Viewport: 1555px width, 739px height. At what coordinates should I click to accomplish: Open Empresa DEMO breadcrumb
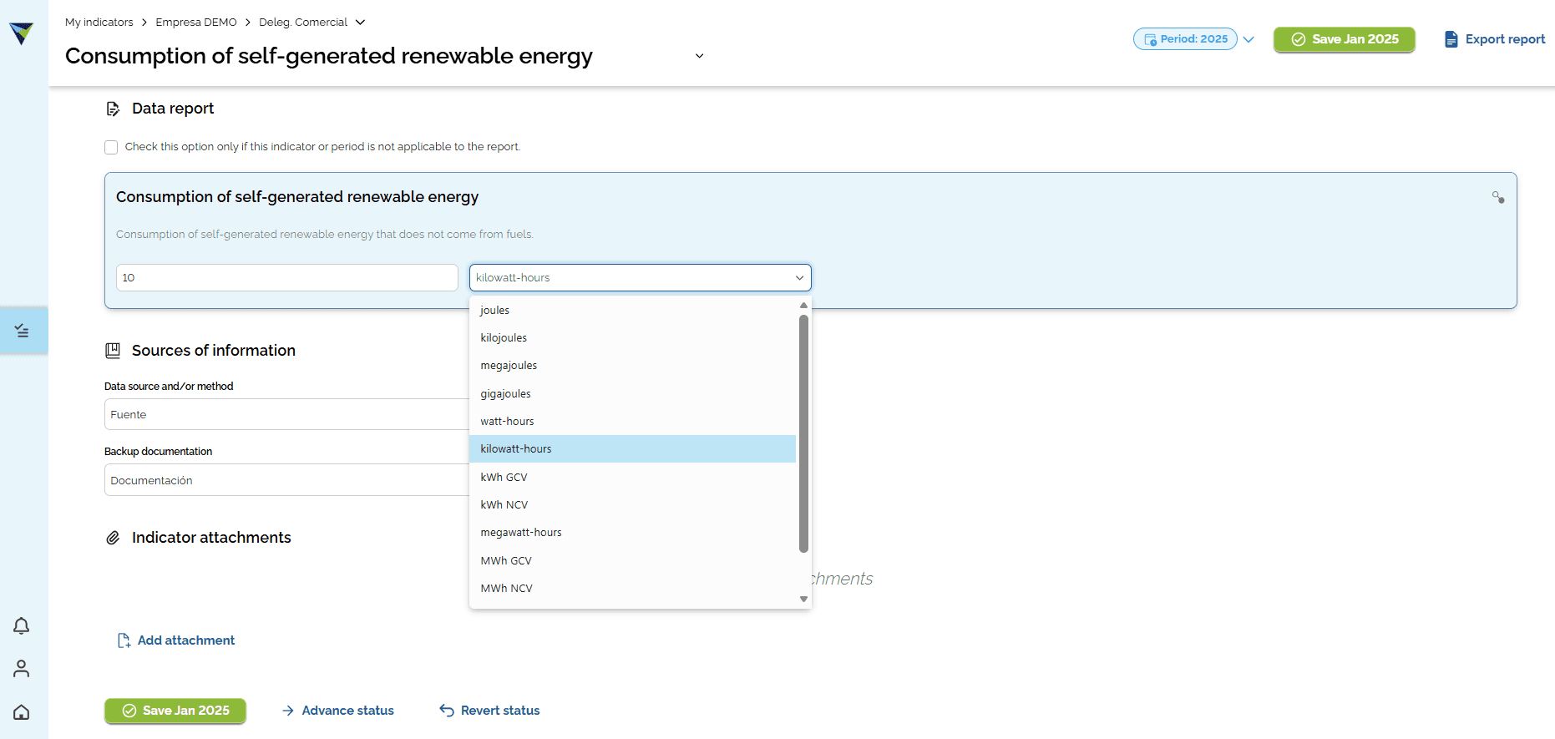pos(196,23)
